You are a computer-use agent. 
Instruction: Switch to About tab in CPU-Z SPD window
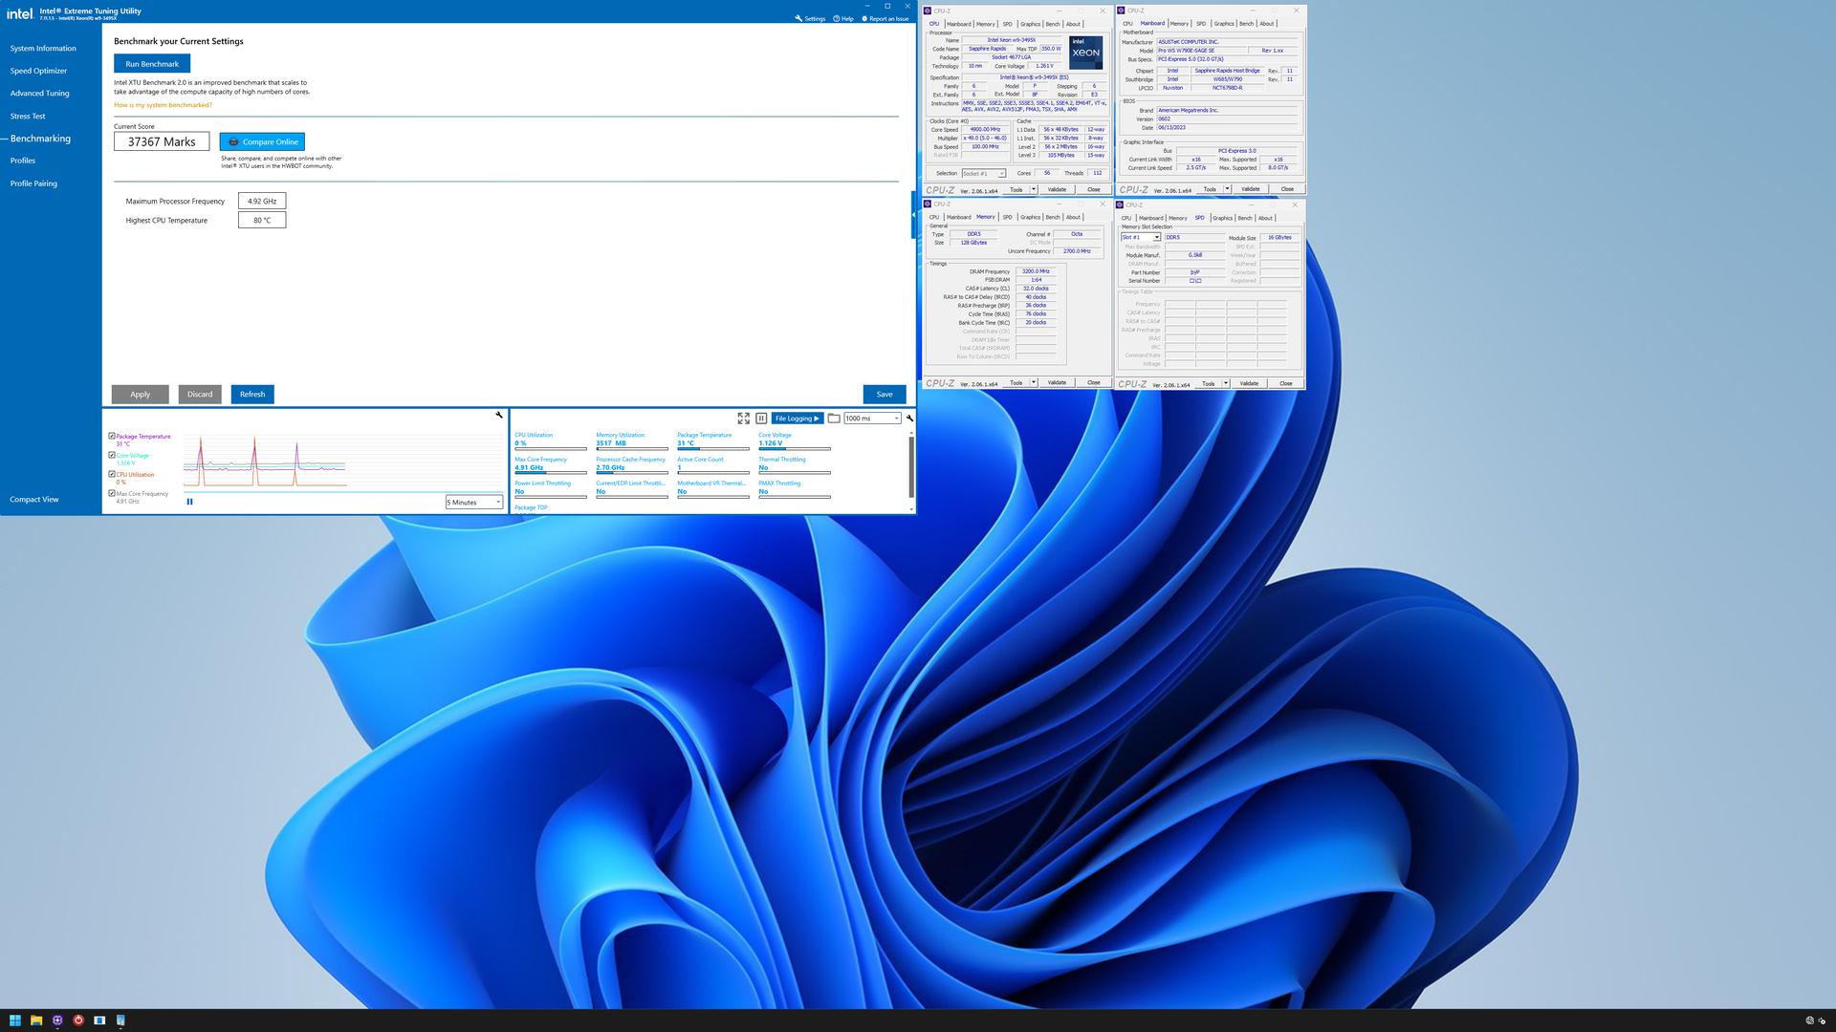(1265, 218)
